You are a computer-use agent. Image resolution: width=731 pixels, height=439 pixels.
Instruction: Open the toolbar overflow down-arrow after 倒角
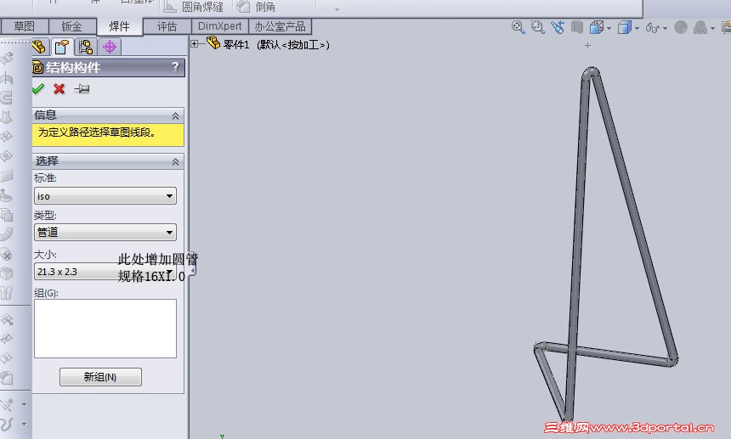[x=337, y=9]
